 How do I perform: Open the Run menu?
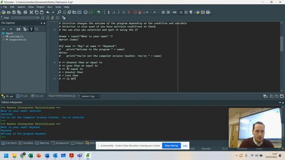click(50, 7)
